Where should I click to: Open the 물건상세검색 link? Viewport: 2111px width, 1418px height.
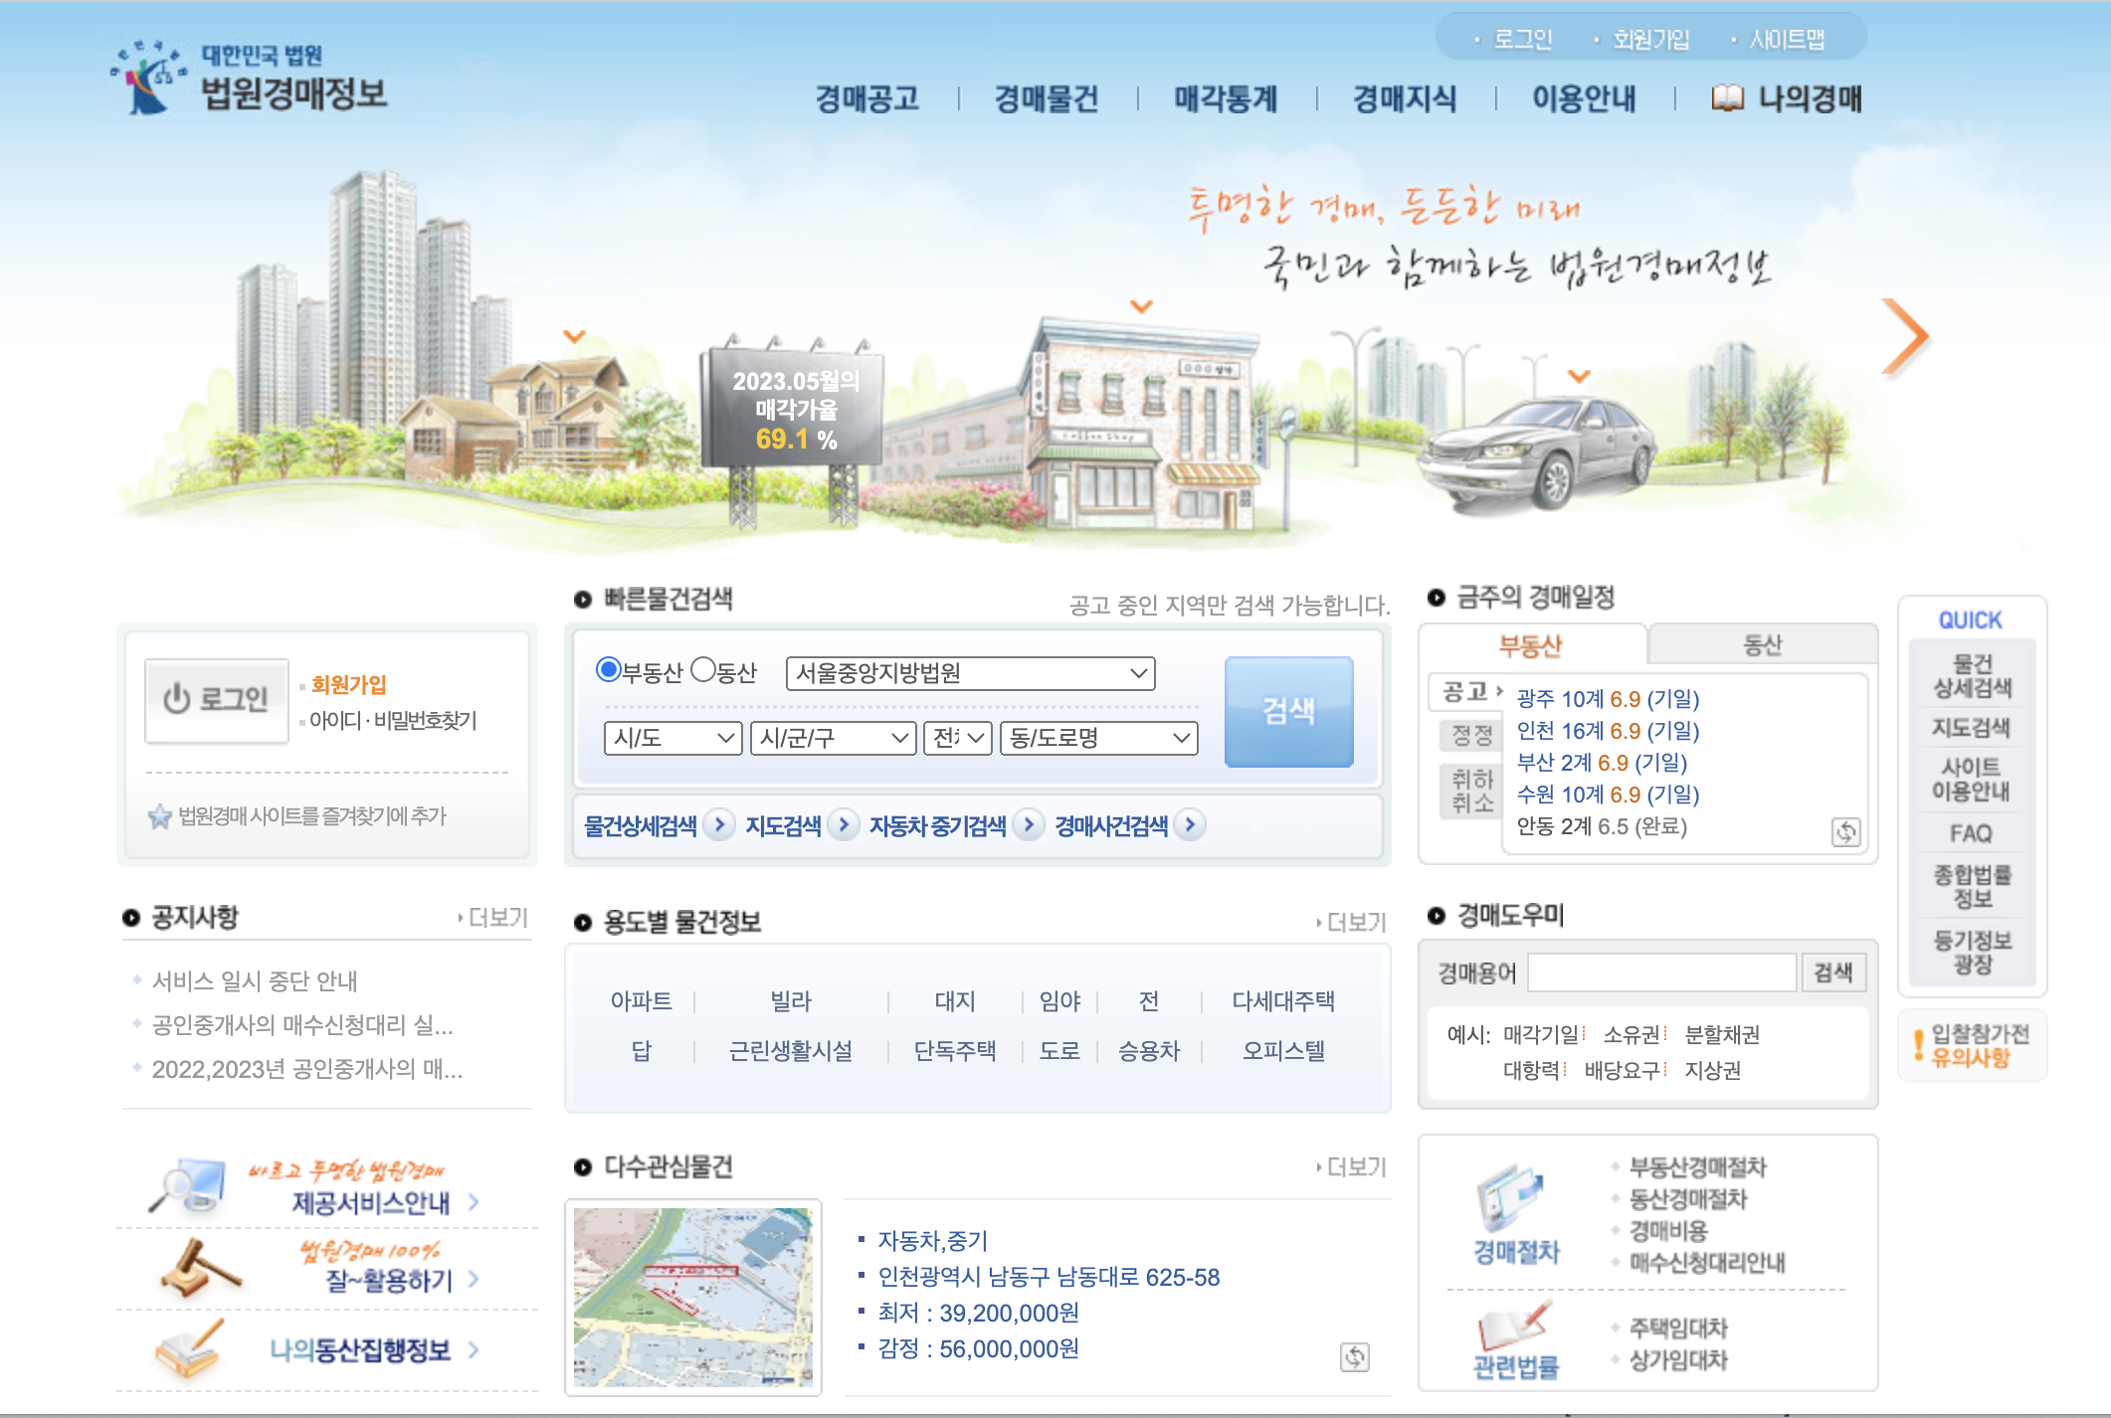(641, 826)
